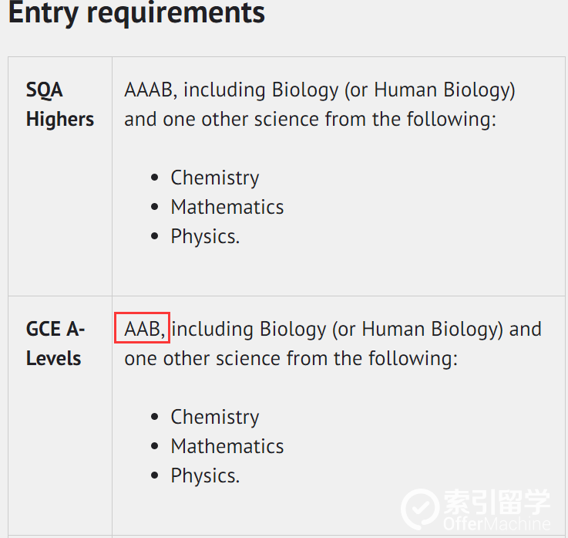The image size is (568, 538).
Task: Click bullet point before A-Levels Mathematics
Action: point(155,446)
